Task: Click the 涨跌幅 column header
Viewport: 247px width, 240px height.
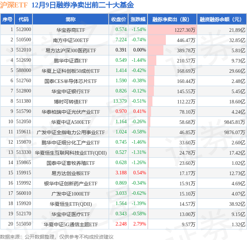Action: [x=138, y=19]
